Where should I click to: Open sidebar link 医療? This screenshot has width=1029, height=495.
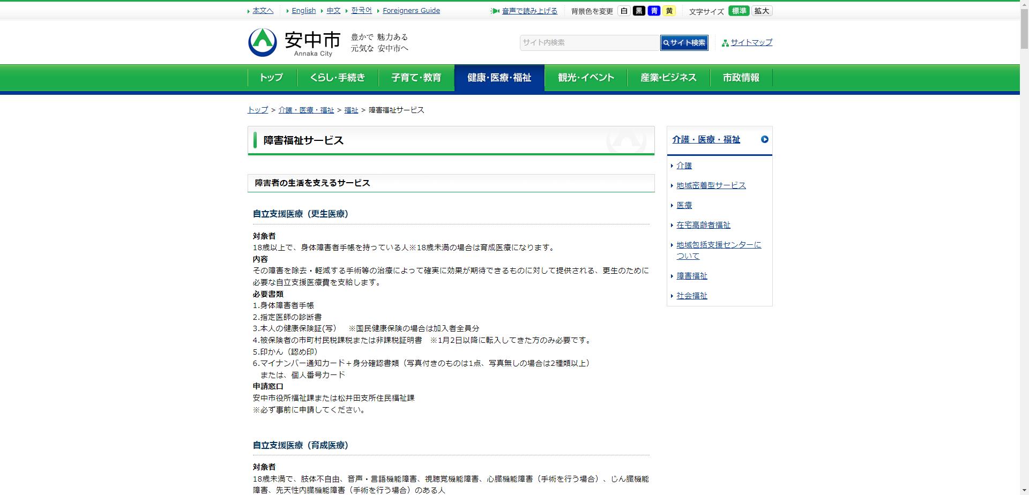click(684, 205)
